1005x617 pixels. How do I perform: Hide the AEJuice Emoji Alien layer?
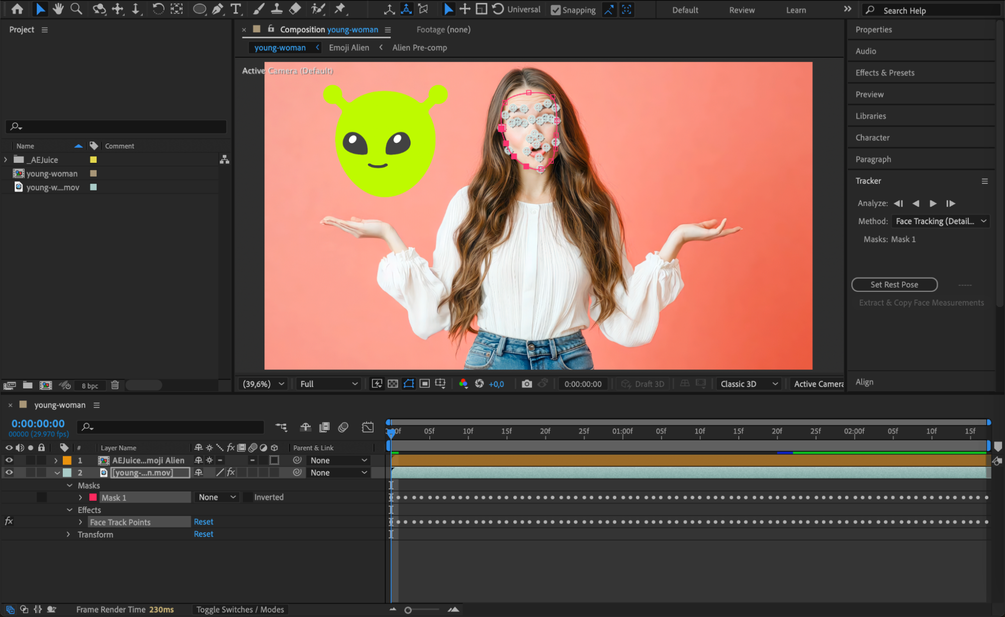[x=9, y=460]
